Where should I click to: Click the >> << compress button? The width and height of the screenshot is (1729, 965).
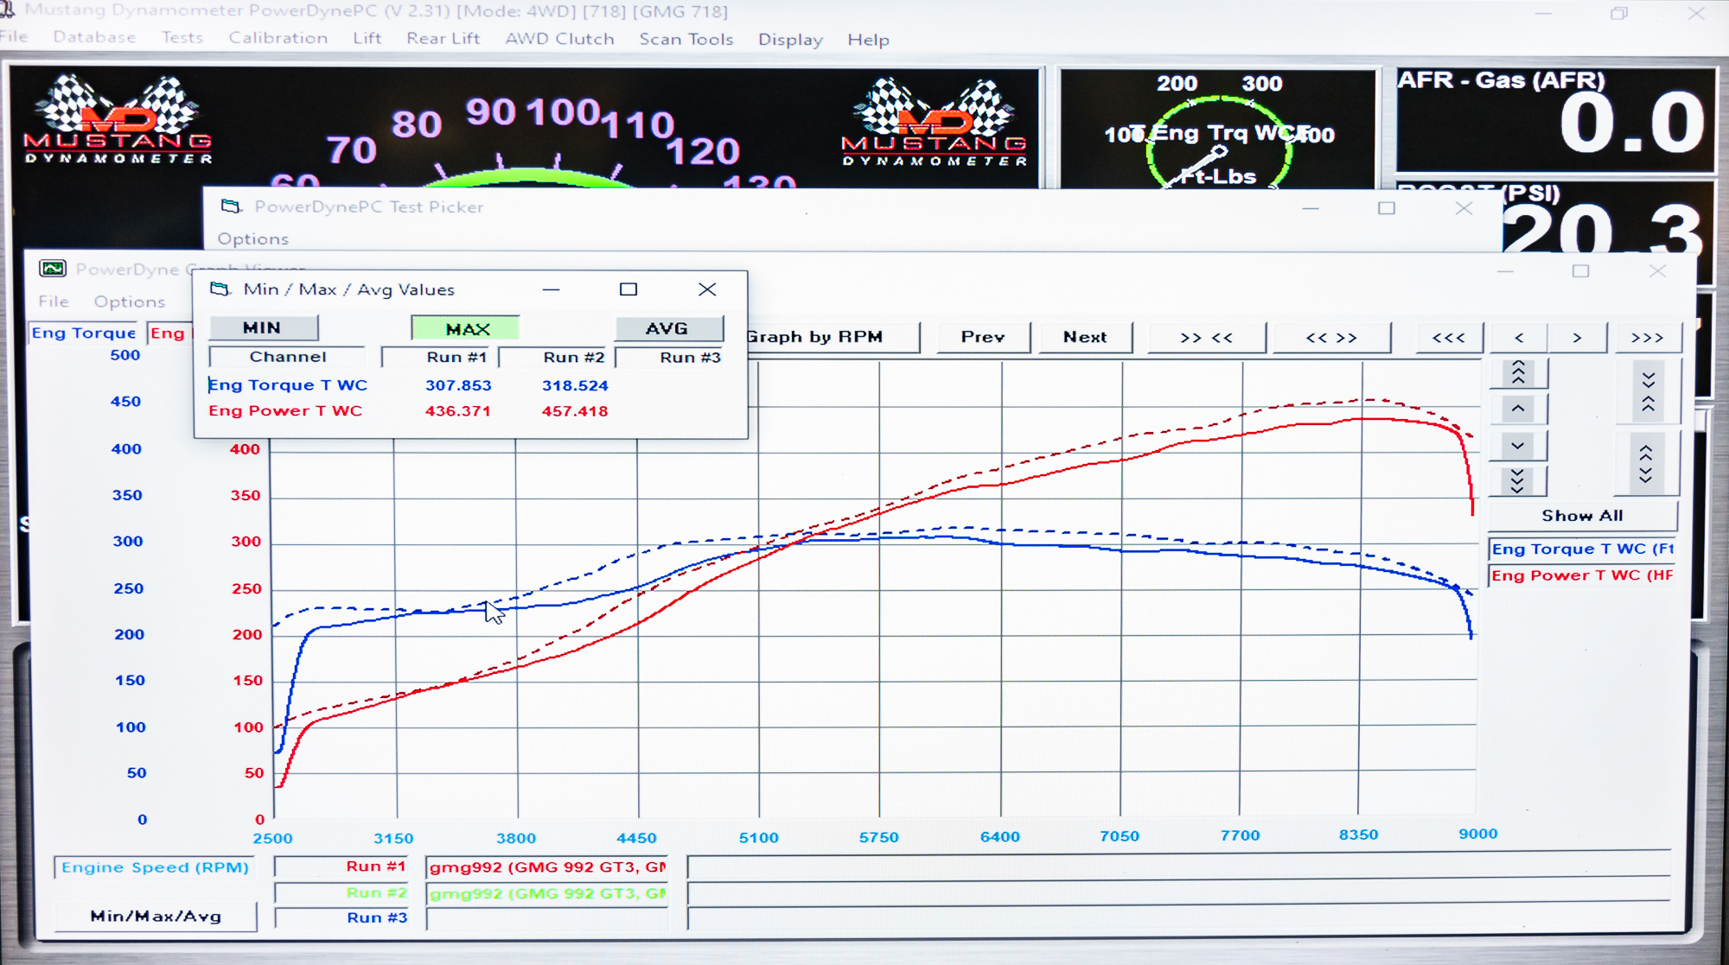(1206, 338)
